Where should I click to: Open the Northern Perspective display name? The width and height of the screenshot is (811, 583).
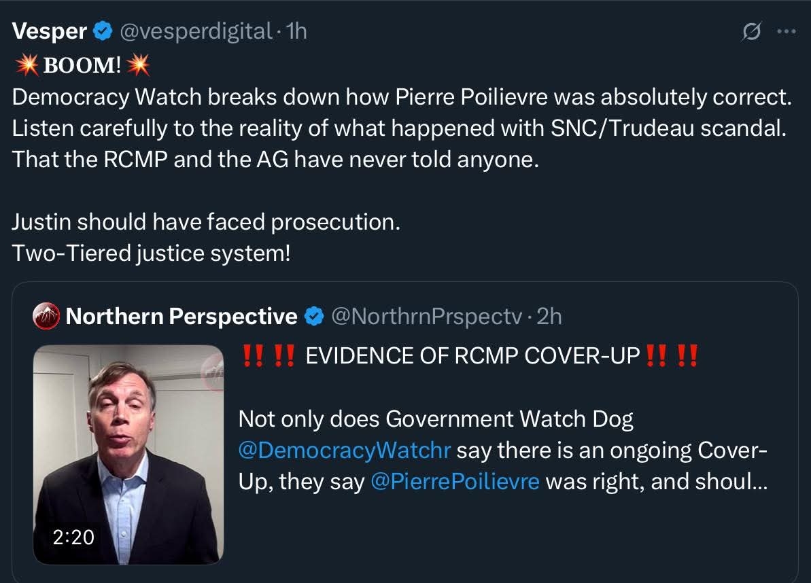[x=181, y=317]
